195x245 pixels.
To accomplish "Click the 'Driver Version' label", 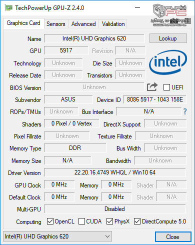I will [24, 173].
